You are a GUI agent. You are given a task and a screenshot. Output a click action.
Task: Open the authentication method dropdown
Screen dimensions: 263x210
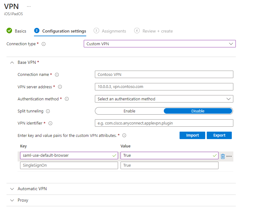coord(164,99)
